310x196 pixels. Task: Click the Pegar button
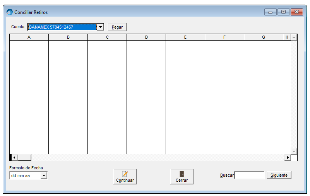(117, 27)
